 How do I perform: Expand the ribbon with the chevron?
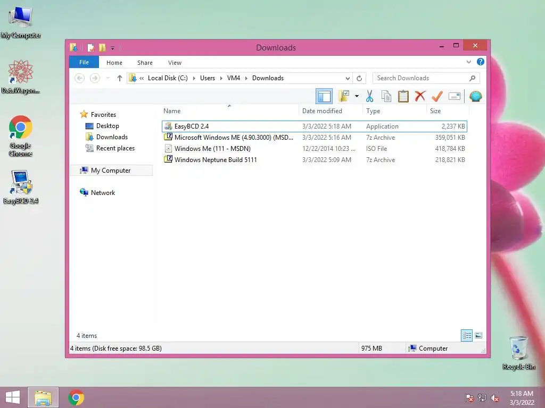pos(468,62)
